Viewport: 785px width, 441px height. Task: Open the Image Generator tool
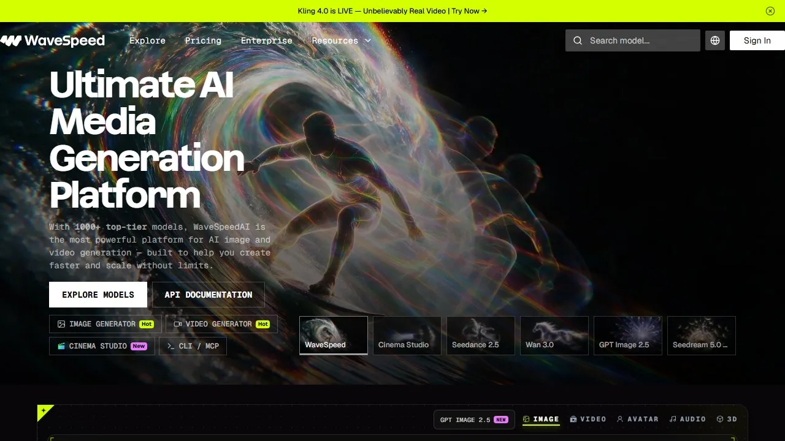tap(105, 324)
